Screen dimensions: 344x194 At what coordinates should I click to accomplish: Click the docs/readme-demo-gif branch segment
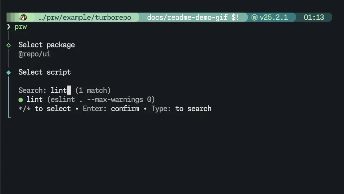(187, 17)
